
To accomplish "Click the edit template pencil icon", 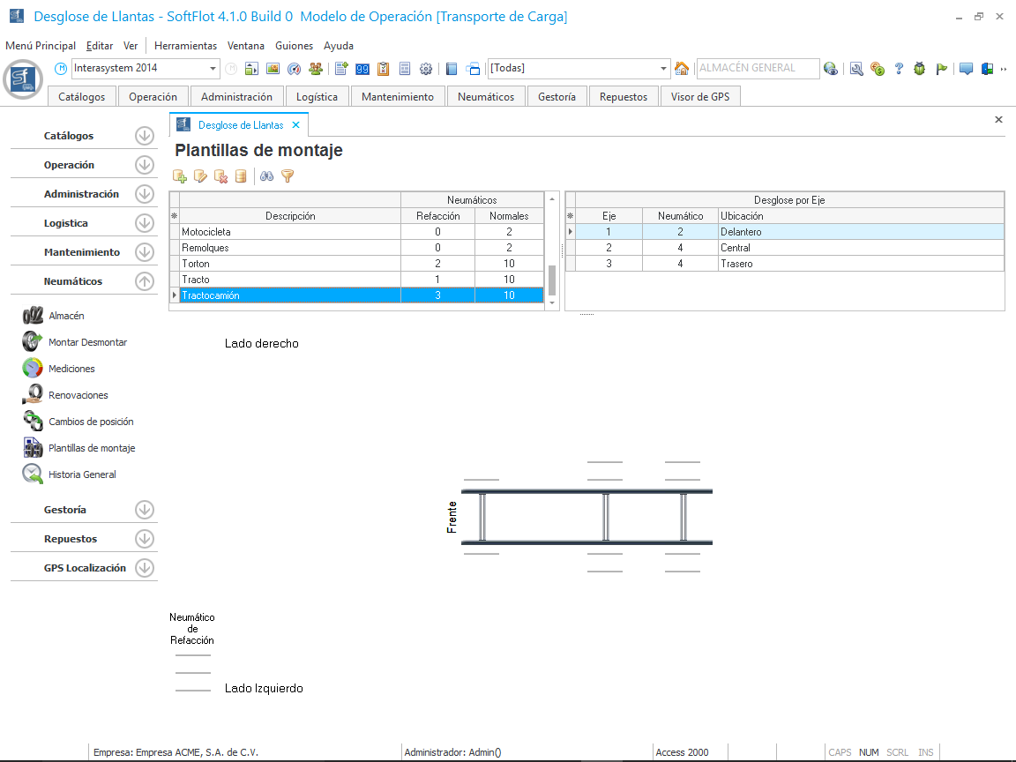I will [200, 176].
